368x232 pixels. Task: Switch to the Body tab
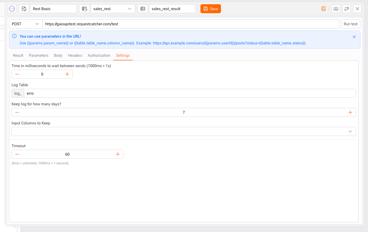58,55
